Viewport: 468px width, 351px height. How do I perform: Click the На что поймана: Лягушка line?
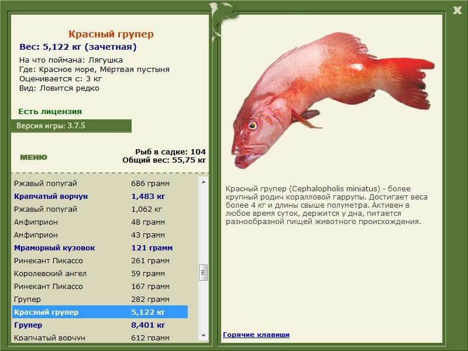coord(71,60)
